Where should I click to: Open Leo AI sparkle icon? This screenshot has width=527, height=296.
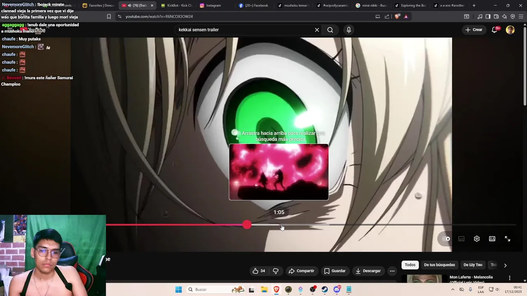[x=504, y=16]
